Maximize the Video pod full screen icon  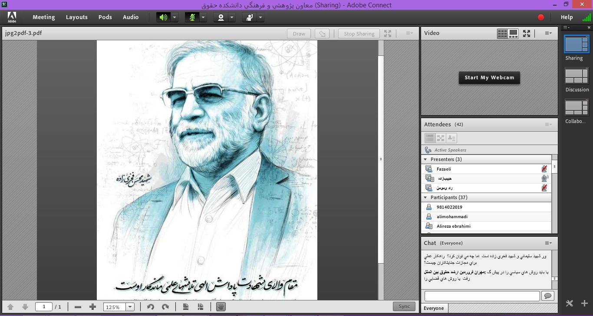[527, 33]
